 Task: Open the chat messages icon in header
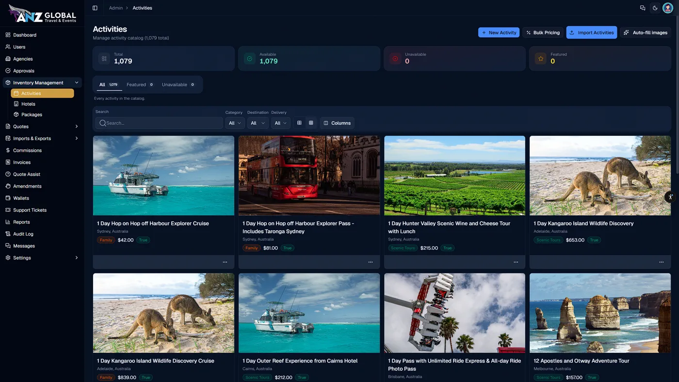[x=643, y=8]
